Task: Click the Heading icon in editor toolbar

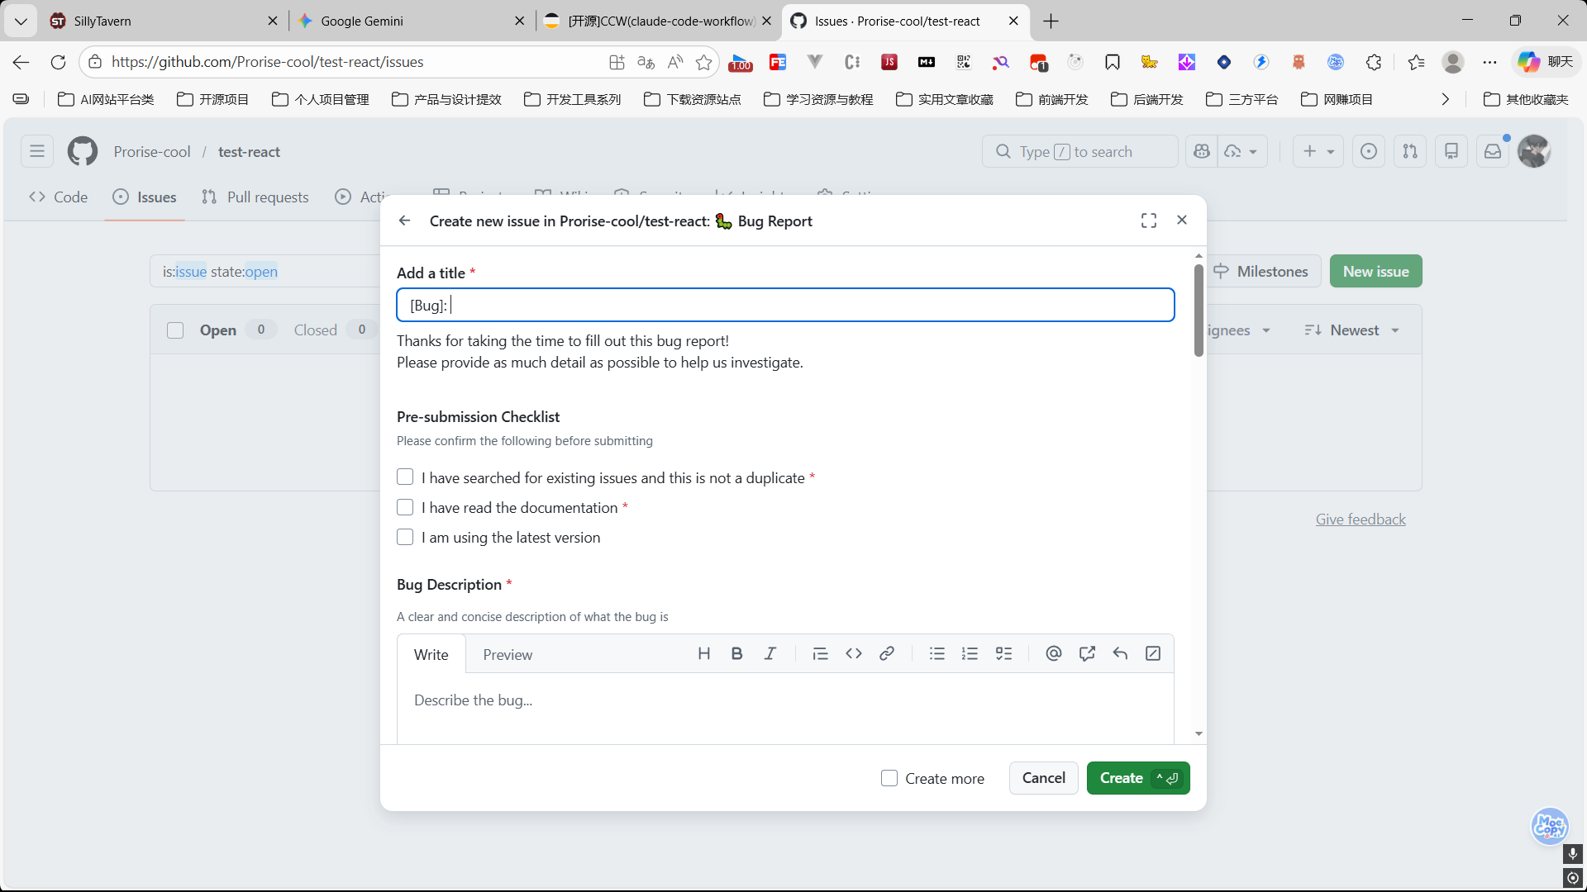Action: point(703,654)
